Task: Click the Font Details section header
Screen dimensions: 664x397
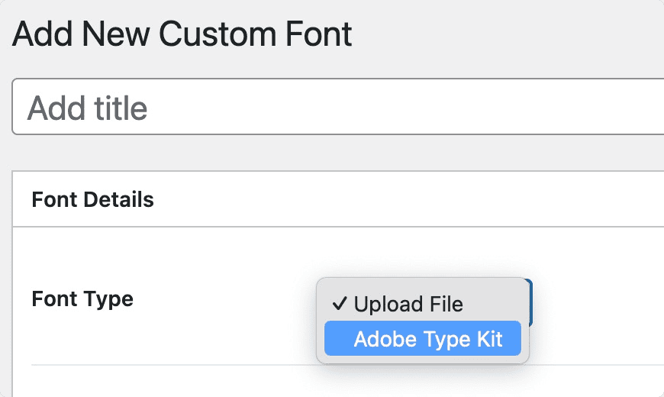Action: (x=92, y=200)
